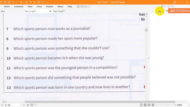Select the Hand tool icon in the title bar
Screen dimensions: 190x107
21,2
